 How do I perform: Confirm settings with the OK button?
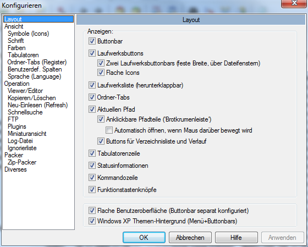pyautogui.click(x=144, y=237)
